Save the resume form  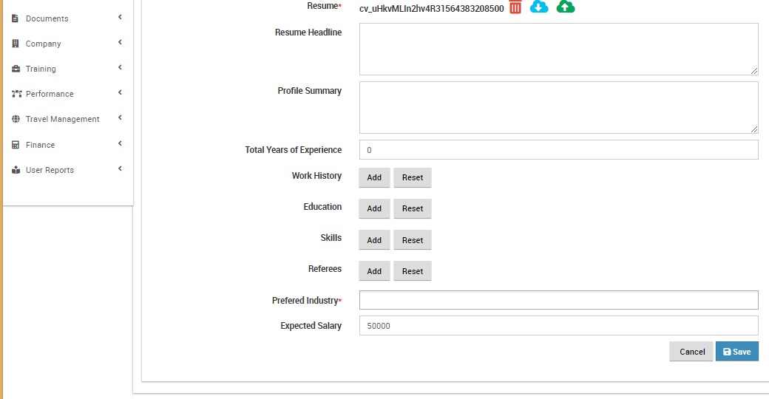pos(736,352)
